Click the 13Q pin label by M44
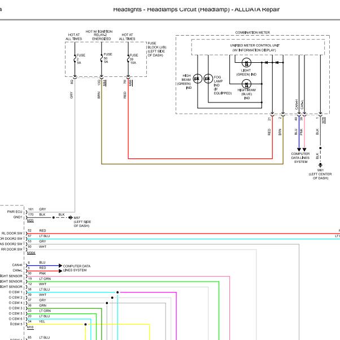 (99, 83)
